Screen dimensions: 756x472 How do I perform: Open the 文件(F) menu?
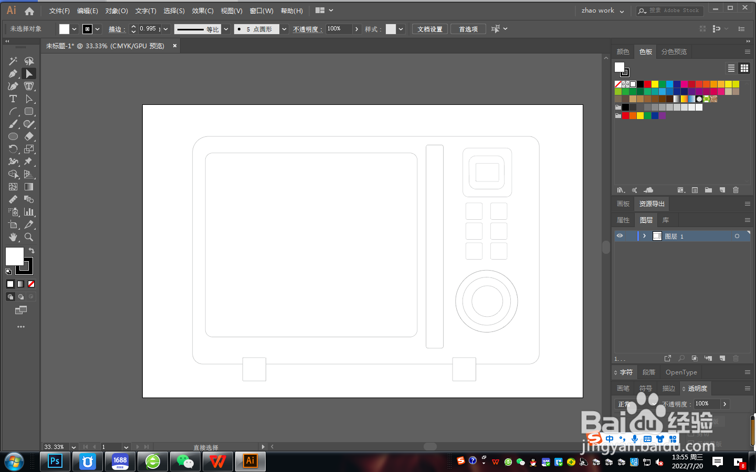click(x=59, y=10)
